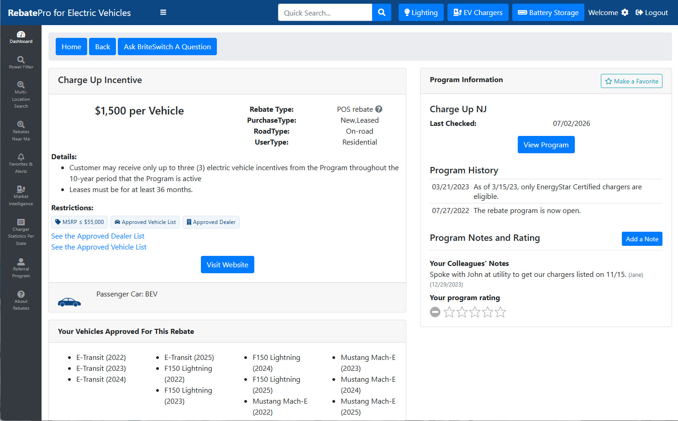The width and height of the screenshot is (678, 421).
Task: Open the Welcome settings gear icon
Action: (625, 12)
